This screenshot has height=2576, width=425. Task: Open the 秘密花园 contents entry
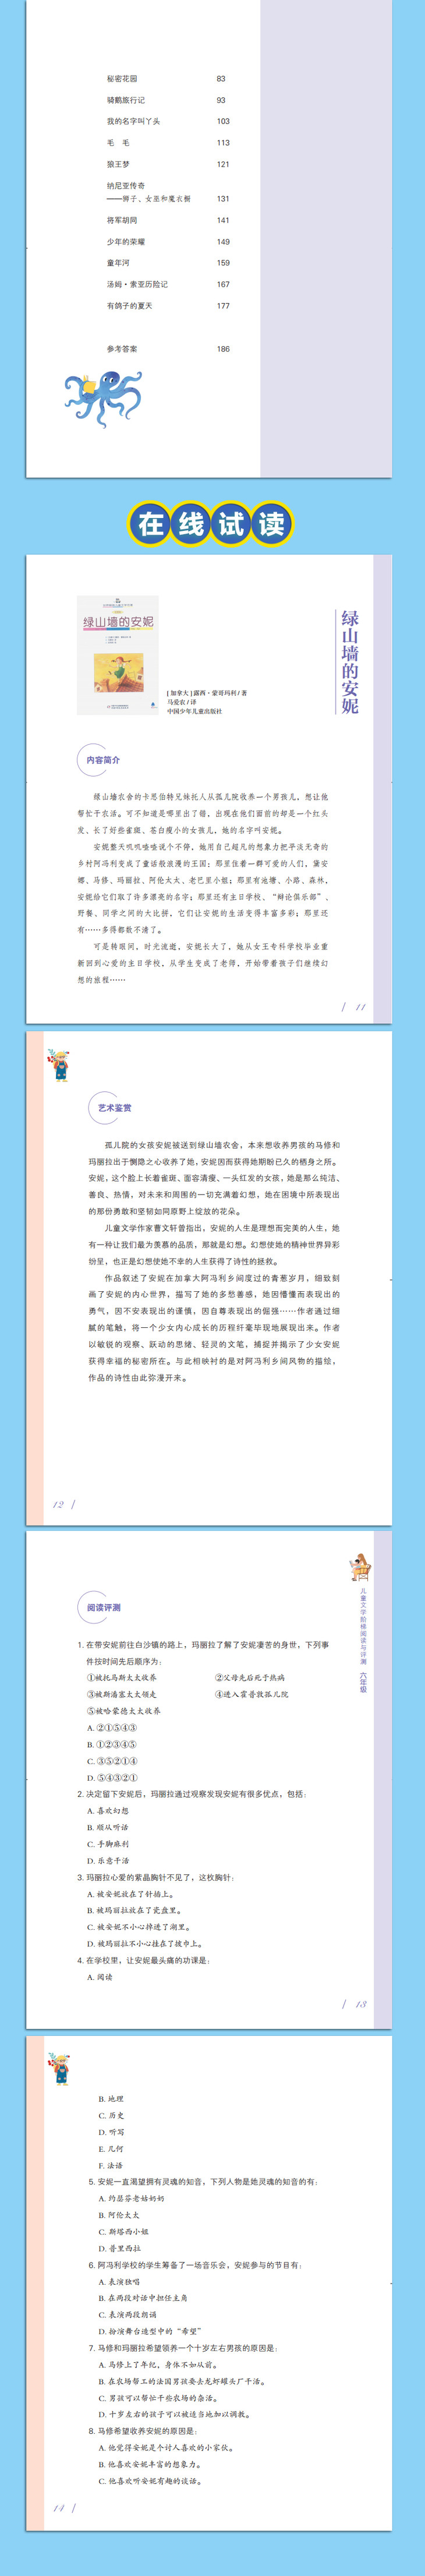click(168, 78)
